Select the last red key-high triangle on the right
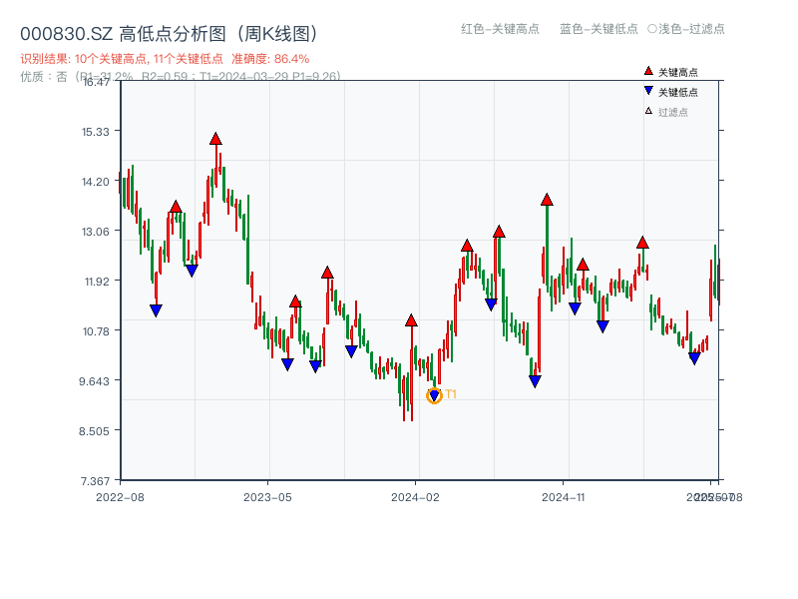The width and height of the screenshot is (798, 599). pos(642,243)
